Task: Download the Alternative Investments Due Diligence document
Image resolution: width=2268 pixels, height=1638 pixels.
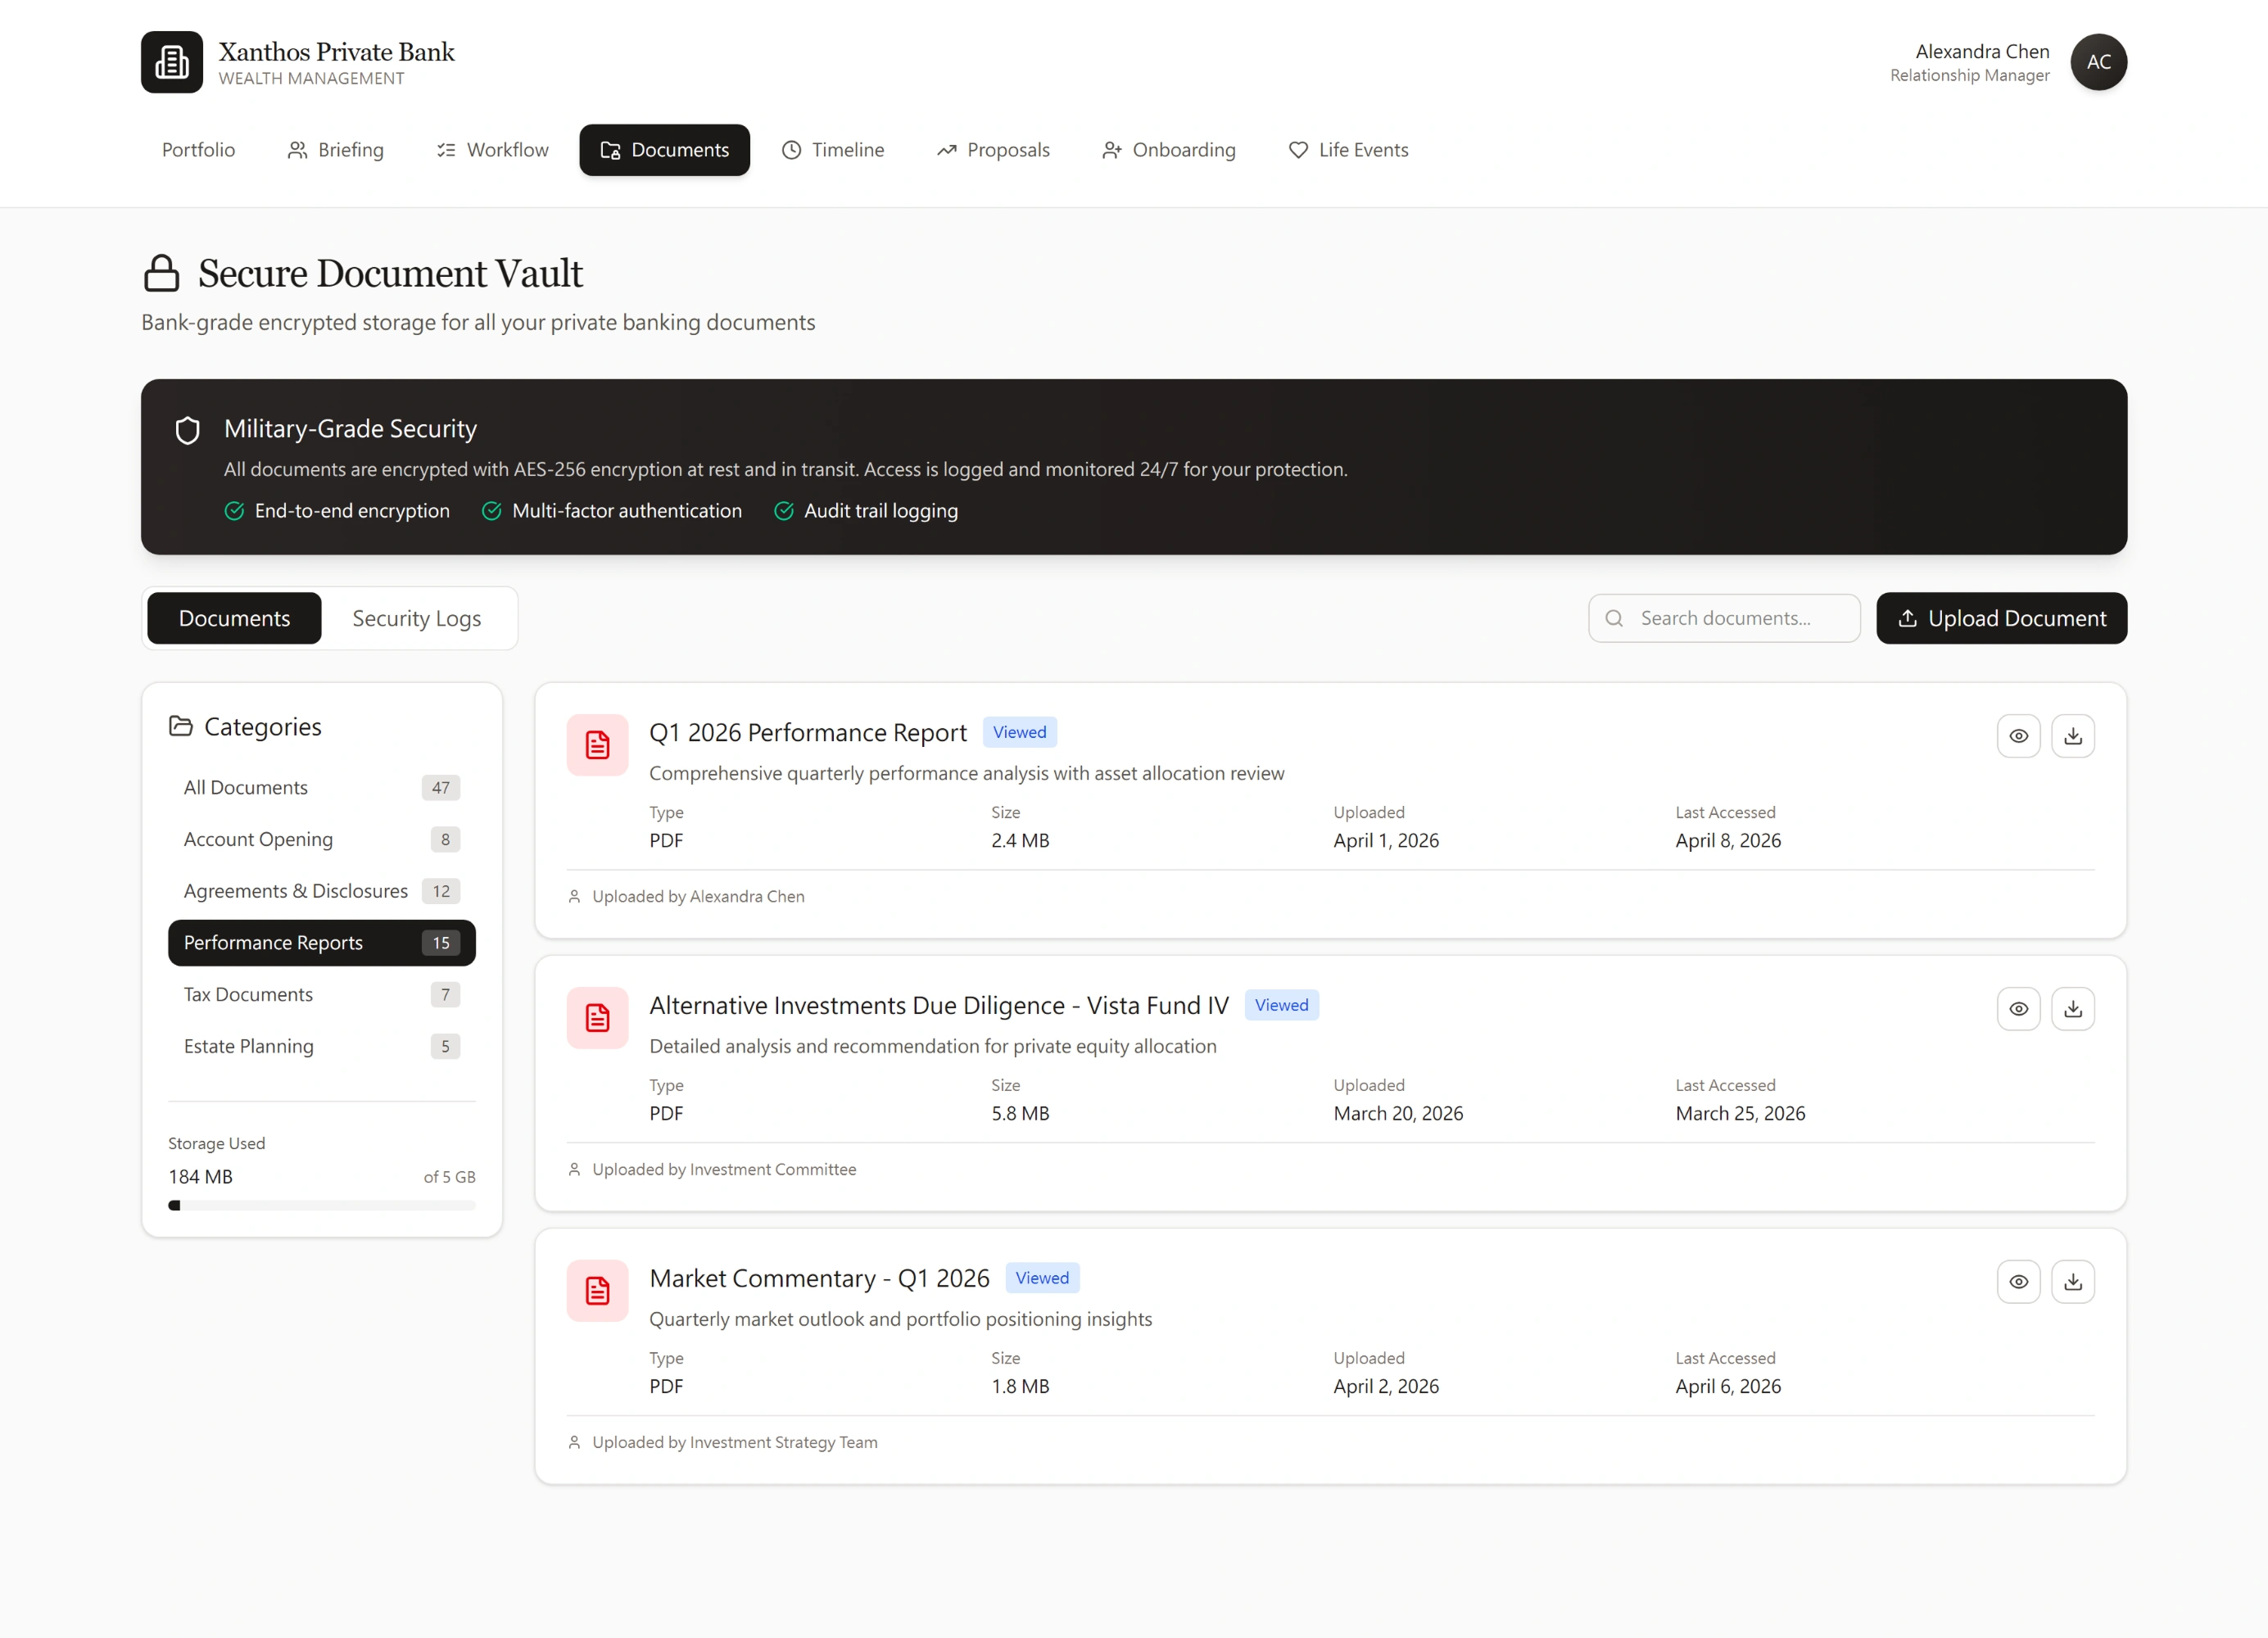Action: (x=2073, y=1008)
